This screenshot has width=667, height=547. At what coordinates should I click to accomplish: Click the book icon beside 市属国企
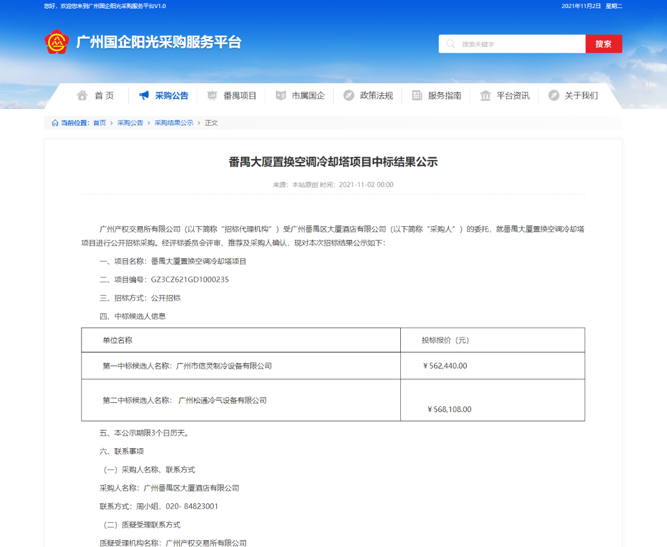pos(281,95)
